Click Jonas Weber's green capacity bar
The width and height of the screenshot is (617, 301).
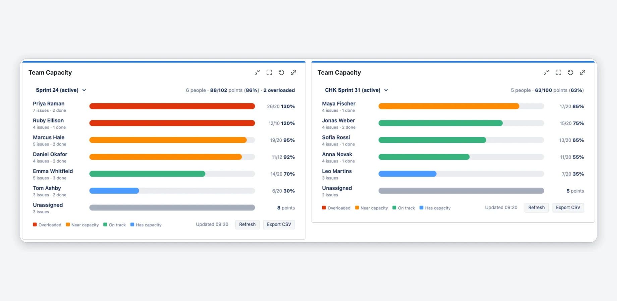[x=441, y=123]
